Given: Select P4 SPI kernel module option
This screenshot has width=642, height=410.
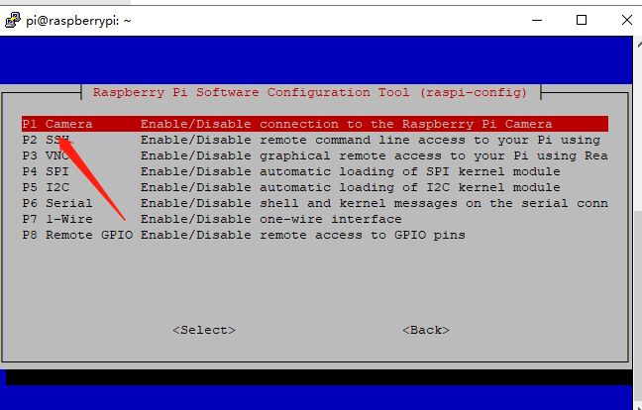Looking at the screenshot, I should (315, 171).
